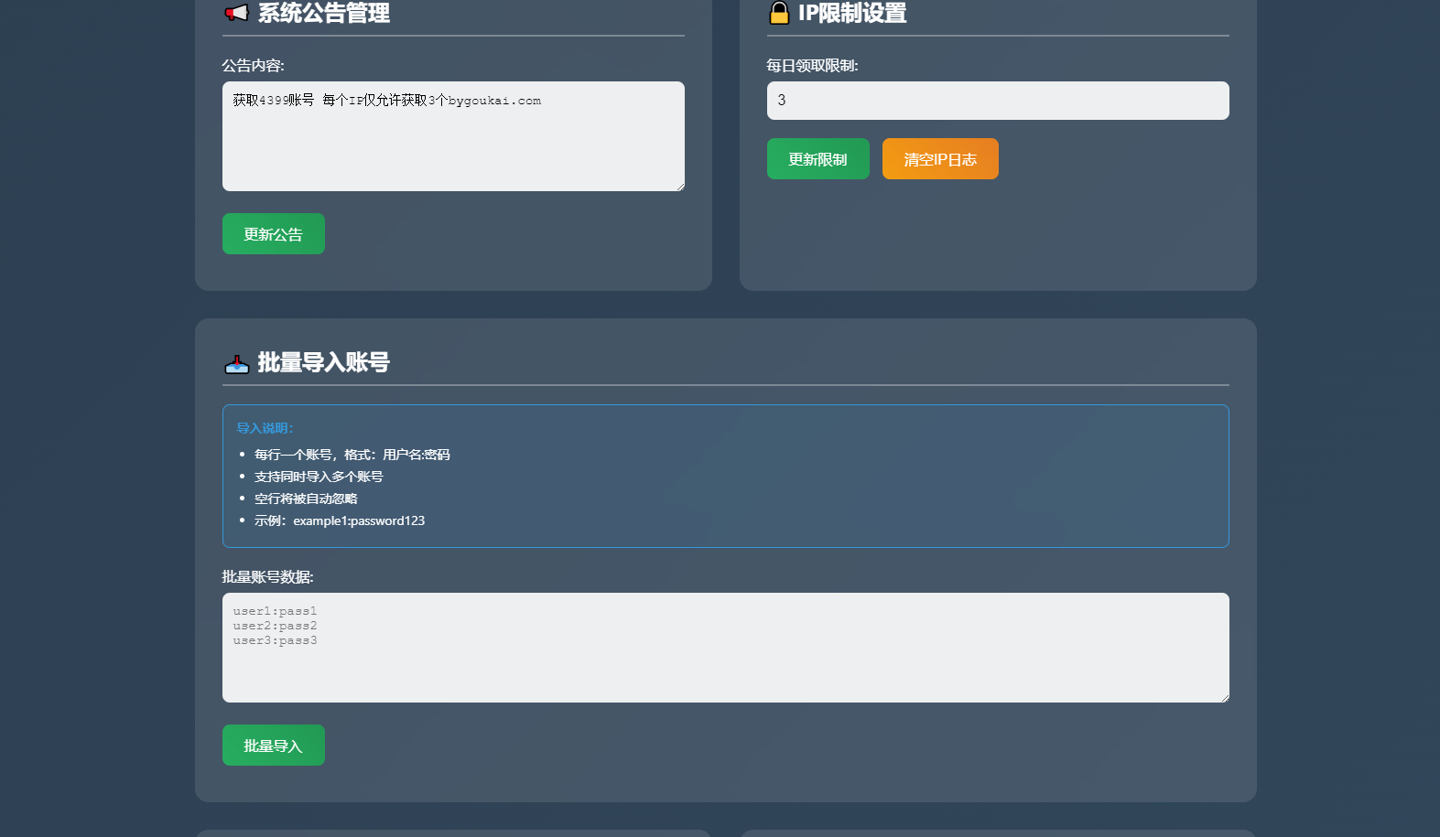Click the IP限制设置 section heading
Screen dimensions: 1440x837
[852, 13]
